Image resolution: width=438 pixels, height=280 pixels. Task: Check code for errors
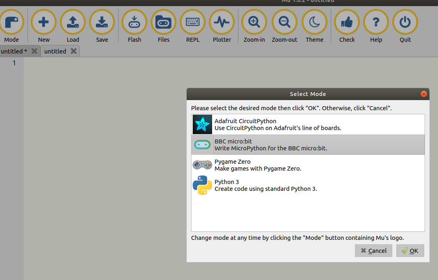tap(347, 26)
